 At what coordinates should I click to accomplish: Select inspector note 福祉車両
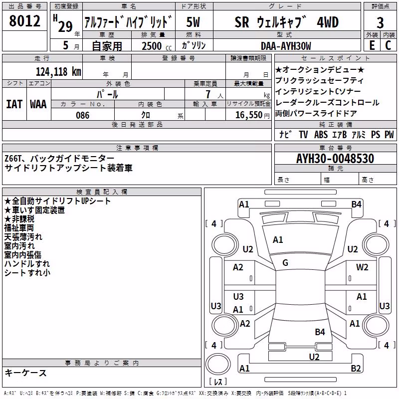[19, 228]
